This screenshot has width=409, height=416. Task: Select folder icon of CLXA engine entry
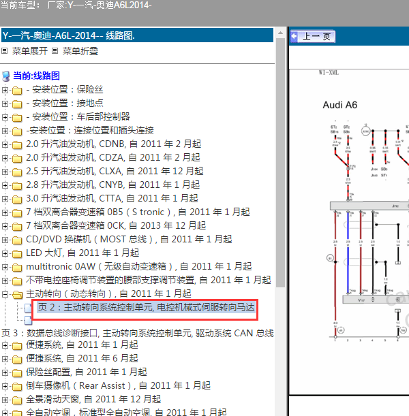click(x=17, y=172)
